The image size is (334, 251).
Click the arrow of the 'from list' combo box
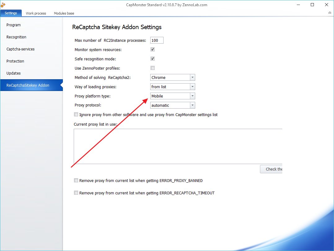click(x=192, y=87)
